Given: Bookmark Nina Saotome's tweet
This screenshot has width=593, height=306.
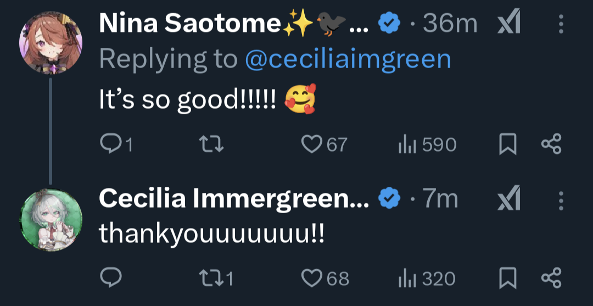Looking at the screenshot, I should (508, 144).
